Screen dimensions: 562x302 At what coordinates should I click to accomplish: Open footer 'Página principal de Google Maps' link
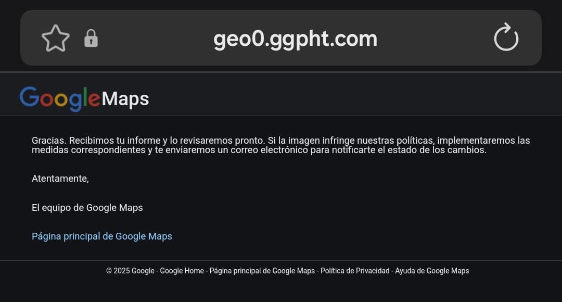(262, 271)
